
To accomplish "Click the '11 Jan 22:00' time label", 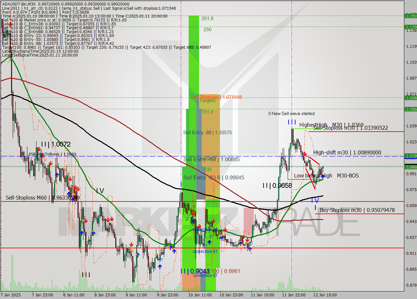I will tap(294, 295).
